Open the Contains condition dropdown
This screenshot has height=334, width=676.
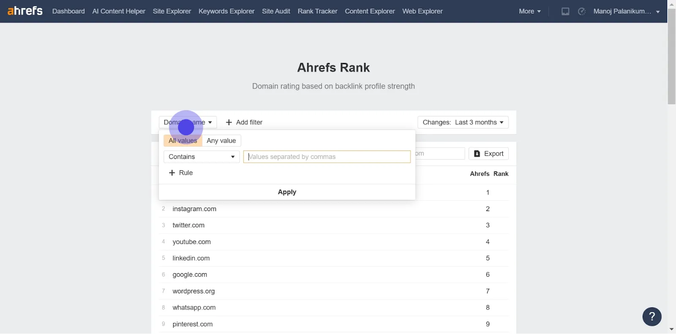202,157
